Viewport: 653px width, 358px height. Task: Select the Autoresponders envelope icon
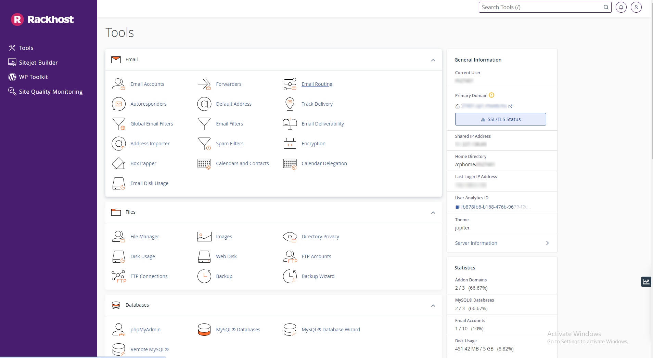118,104
